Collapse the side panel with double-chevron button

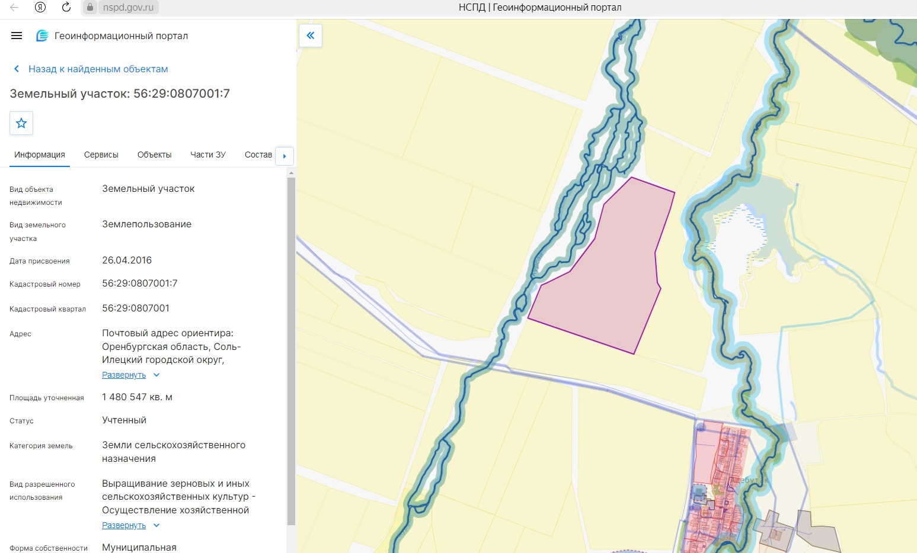click(x=311, y=36)
